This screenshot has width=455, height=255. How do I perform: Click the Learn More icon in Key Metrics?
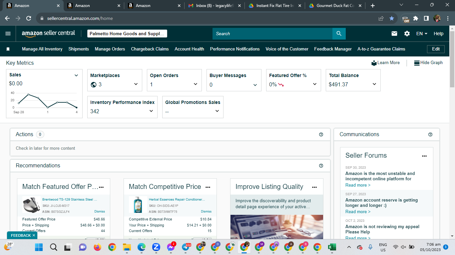374,63
